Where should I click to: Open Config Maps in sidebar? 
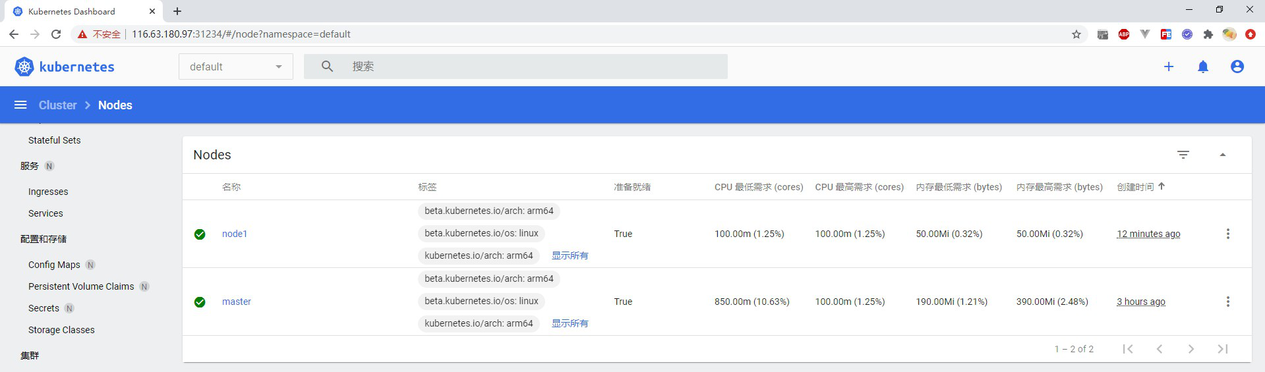point(54,265)
